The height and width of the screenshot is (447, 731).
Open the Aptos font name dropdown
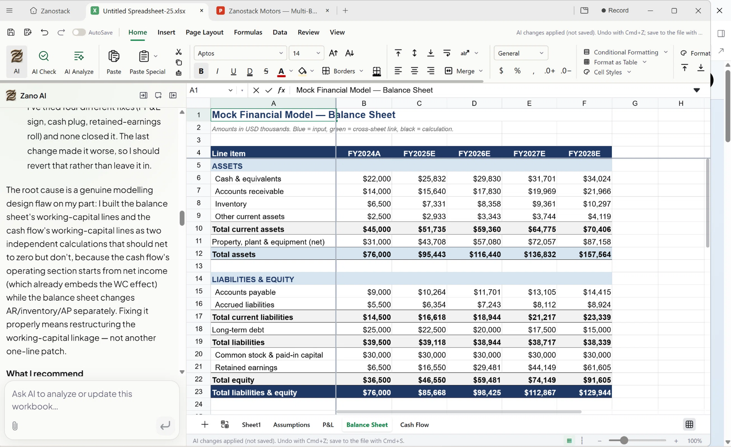[x=240, y=53]
